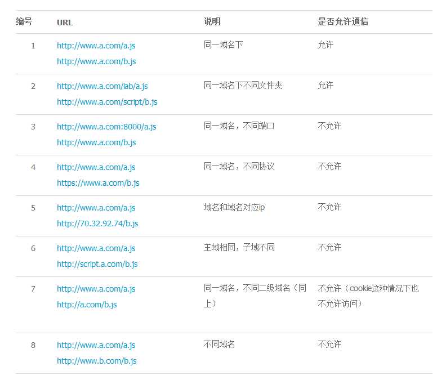Click the URL column header

[x=65, y=23]
